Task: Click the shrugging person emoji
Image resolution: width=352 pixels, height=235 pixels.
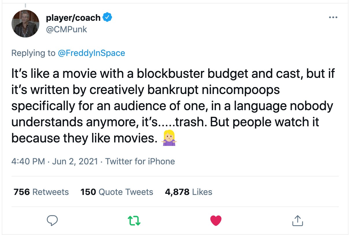Action: (x=169, y=138)
